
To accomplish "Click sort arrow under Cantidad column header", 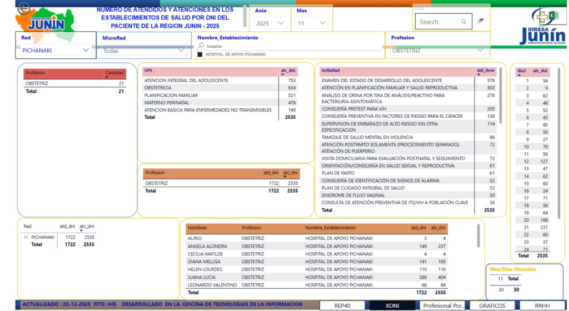I will click(107, 77).
